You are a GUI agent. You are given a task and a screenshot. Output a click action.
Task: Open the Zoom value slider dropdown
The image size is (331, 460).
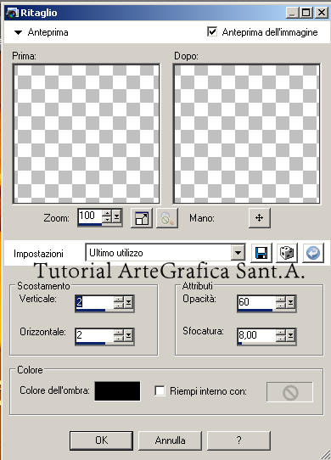click(116, 217)
